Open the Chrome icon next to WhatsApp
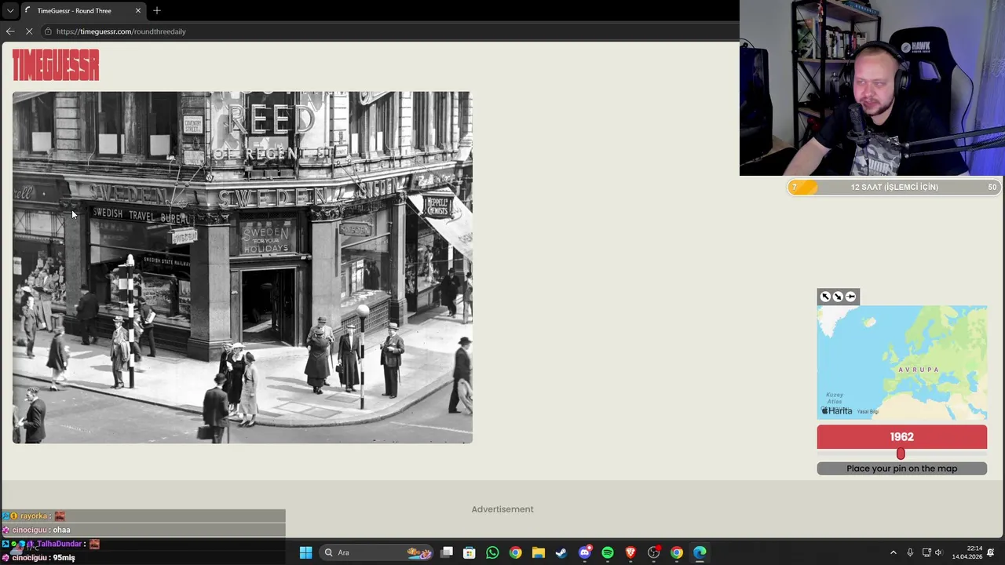This screenshot has width=1005, height=565. point(515,552)
